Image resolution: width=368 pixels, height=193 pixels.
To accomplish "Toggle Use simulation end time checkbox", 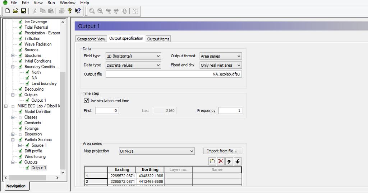I will click(86, 101).
